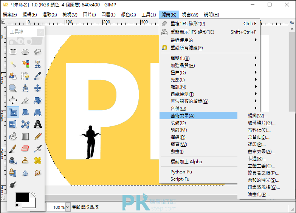Select the Bucket Fill tool
The height and width of the screenshot is (213, 296).
click(x=13, y=136)
